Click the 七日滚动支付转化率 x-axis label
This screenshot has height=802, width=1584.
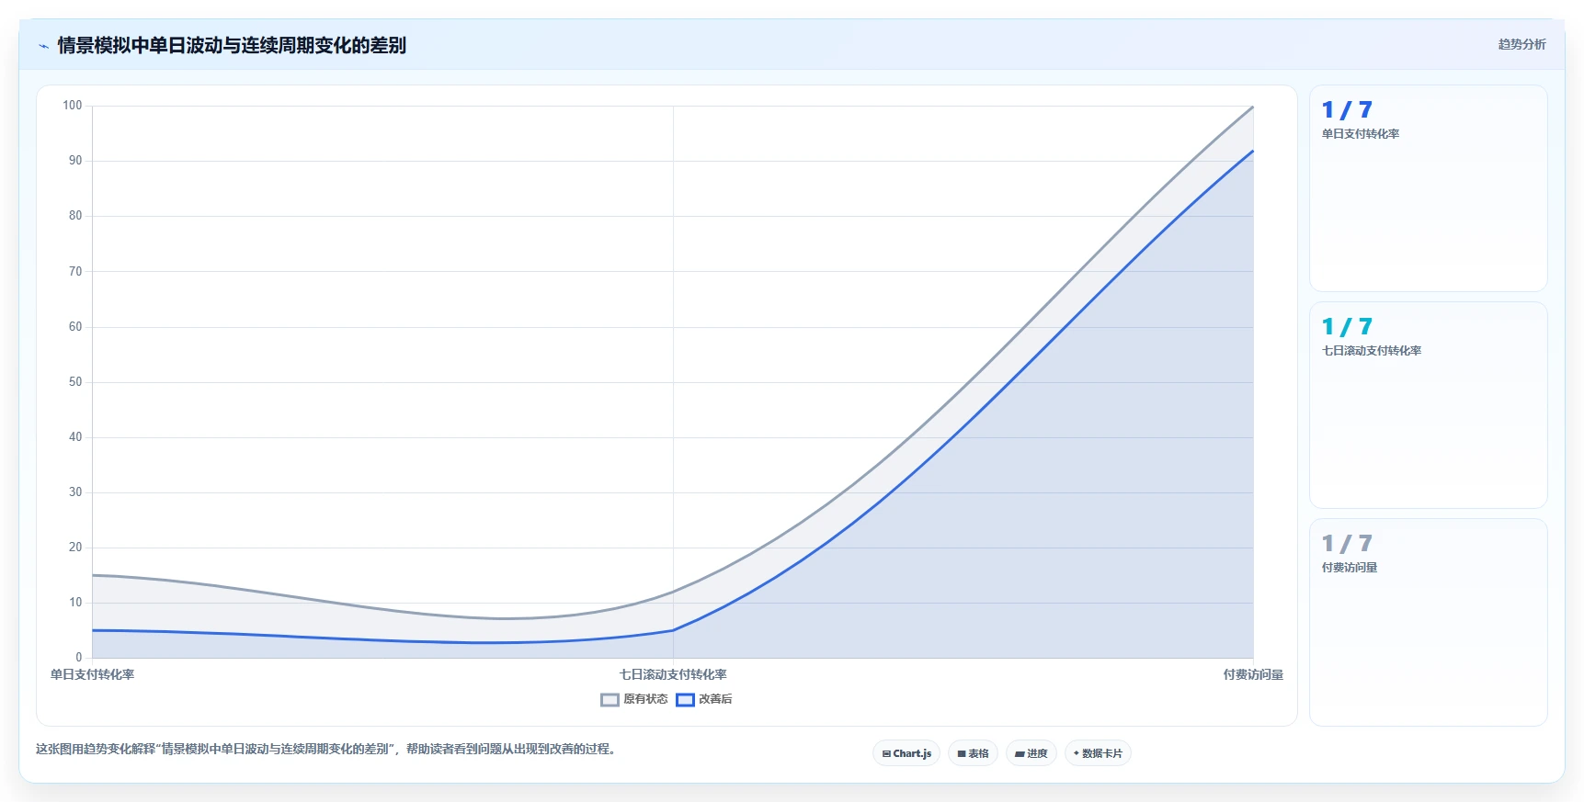coord(673,674)
